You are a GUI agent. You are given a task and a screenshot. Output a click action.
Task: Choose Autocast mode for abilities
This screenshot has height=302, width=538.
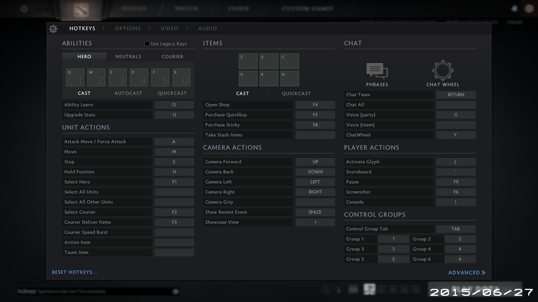[x=128, y=93]
